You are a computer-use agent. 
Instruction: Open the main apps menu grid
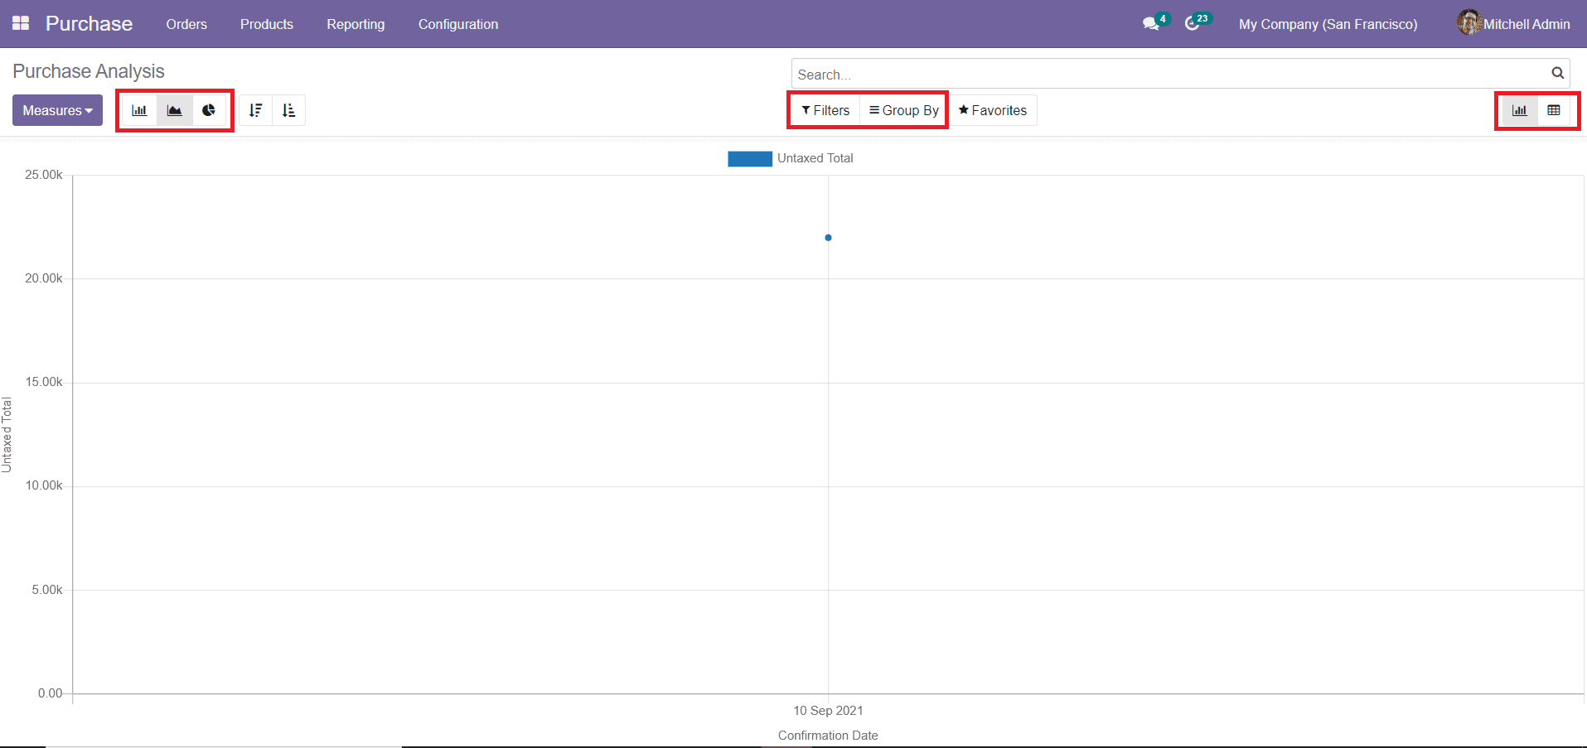pyautogui.click(x=20, y=23)
